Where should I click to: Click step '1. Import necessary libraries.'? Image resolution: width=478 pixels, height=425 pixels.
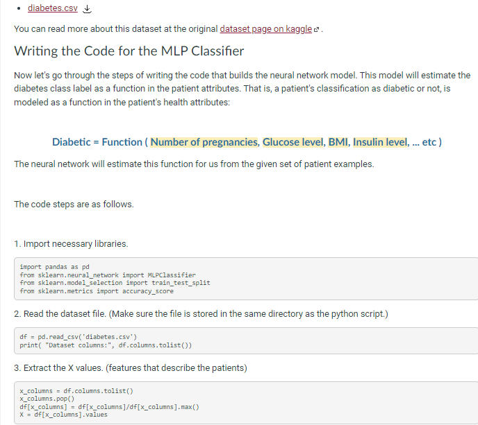click(x=71, y=243)
